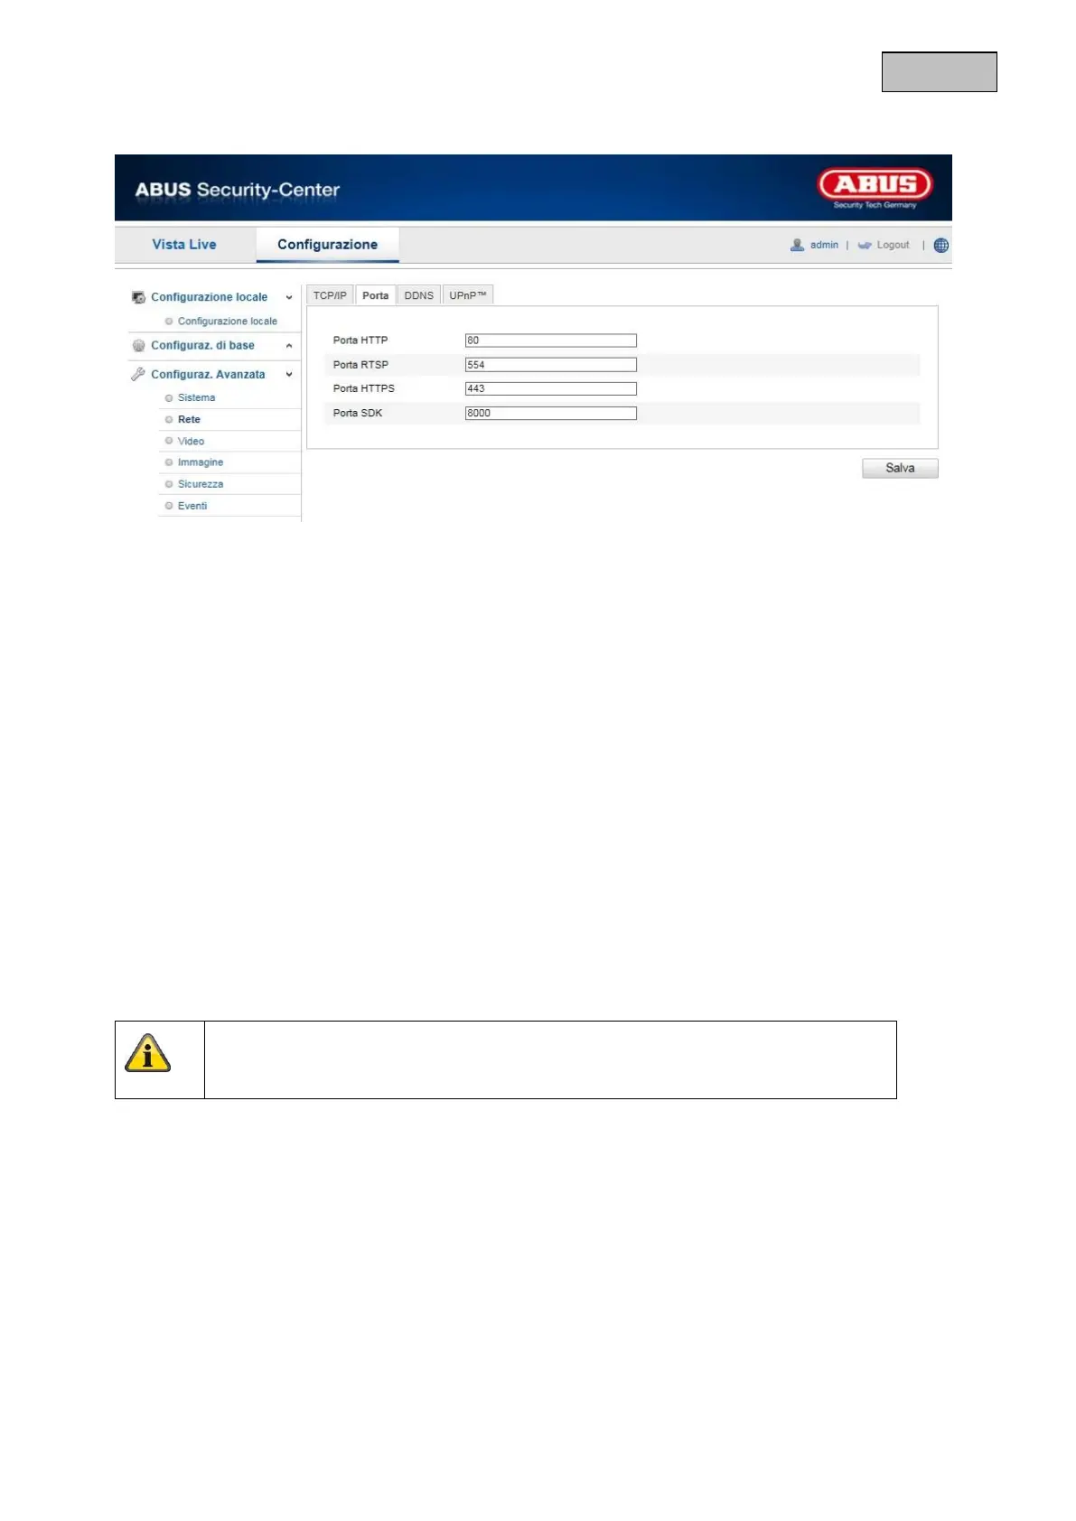Click the Porta SDK input field

(551, 413)
